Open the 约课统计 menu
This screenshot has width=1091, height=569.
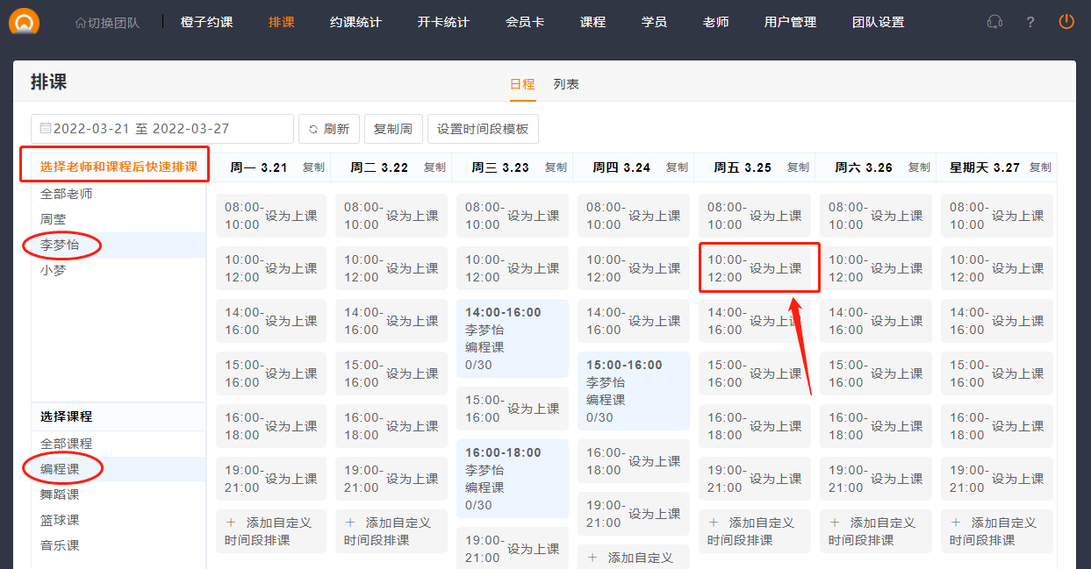click(x=355, y=22)
